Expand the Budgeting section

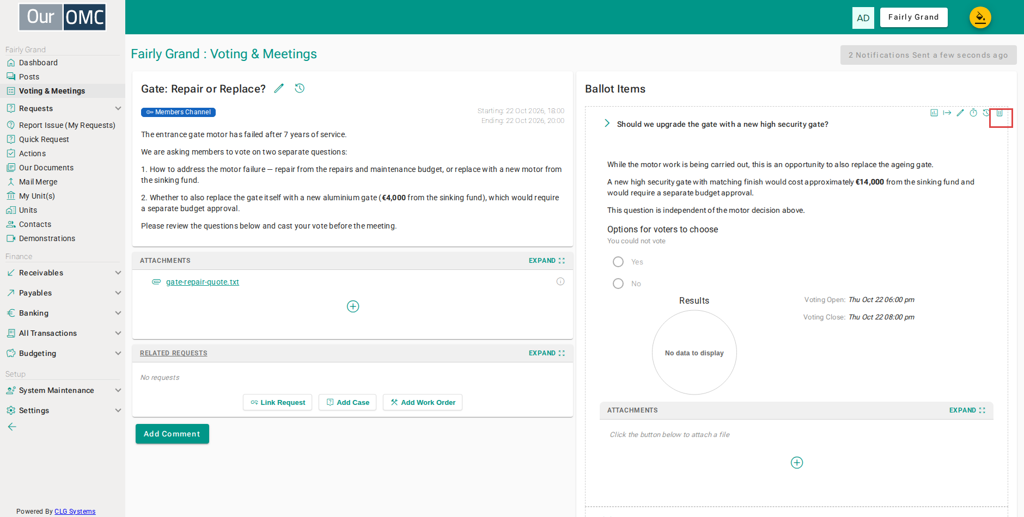tap(63, 353)
